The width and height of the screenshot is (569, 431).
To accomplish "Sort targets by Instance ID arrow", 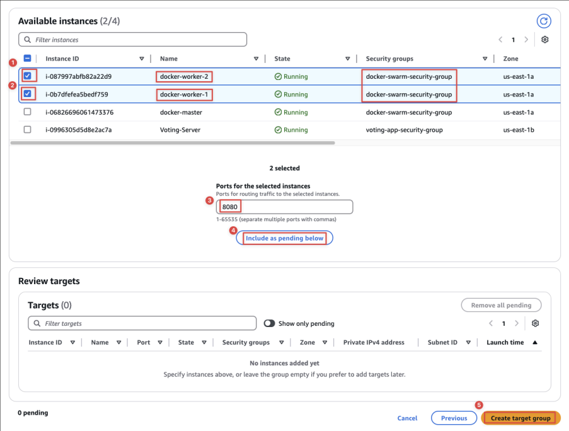I will (72, 343).
